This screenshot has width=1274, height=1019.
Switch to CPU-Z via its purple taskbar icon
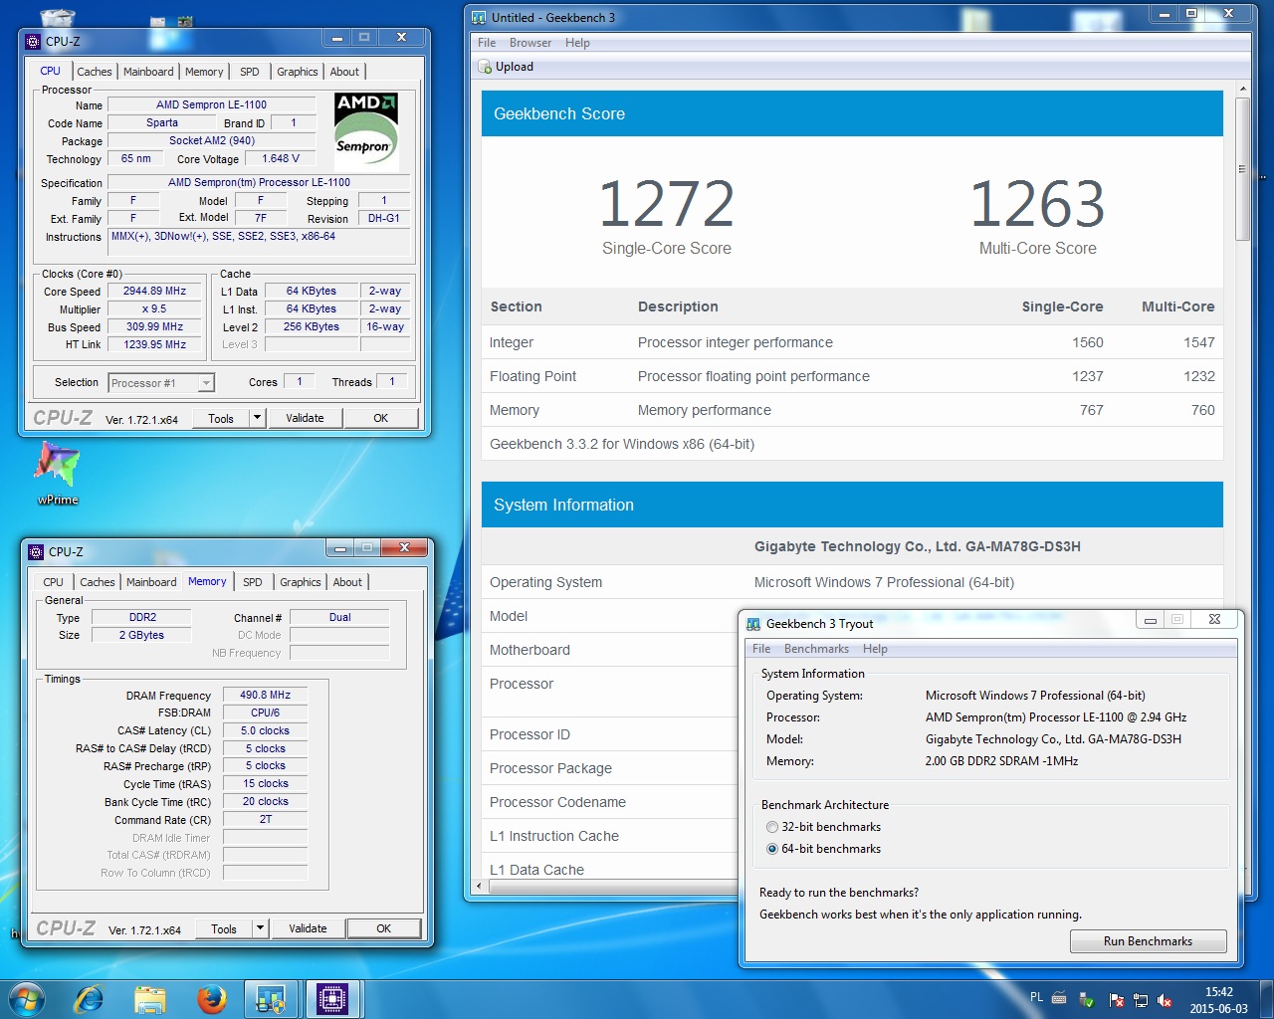pos(332,999)
